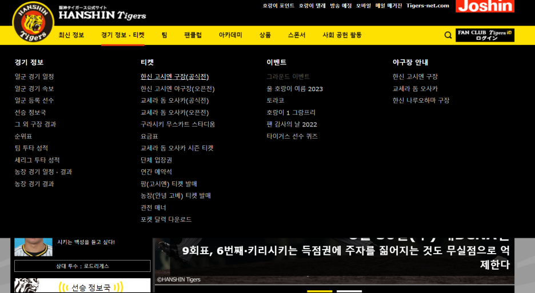Open 교세라 돔 오사카 시즌 티켓 link

click(x=177, y=148)
